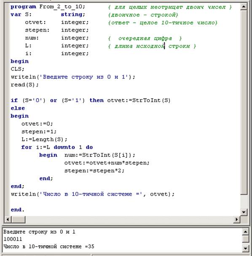The image size is (252, 256).
Task: Click the code editor's vertical scrollbar thumb
Action: [x=244, y=102]
